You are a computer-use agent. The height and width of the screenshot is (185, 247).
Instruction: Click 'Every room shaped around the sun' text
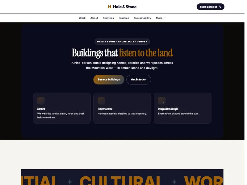click(x=178, y=113)
